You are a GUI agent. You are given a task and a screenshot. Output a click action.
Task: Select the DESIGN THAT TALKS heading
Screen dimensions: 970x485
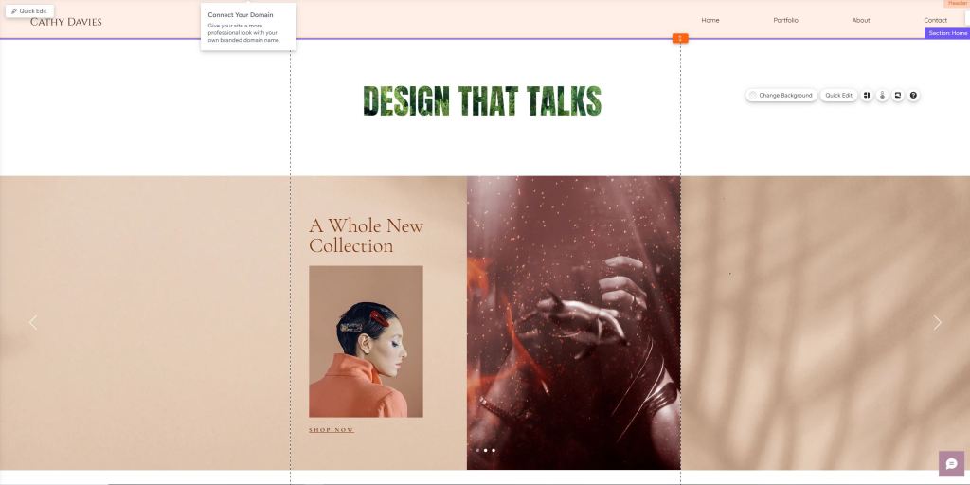pos(482,100)
